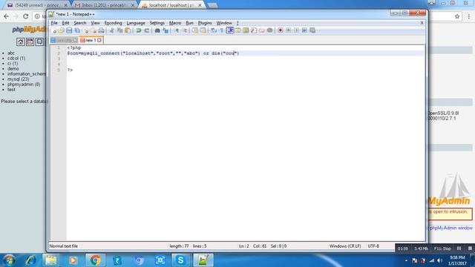This screenshot has height=267, width=475.
Task: Bookmark the page with the star icon
Action: (x=457, y=16)
